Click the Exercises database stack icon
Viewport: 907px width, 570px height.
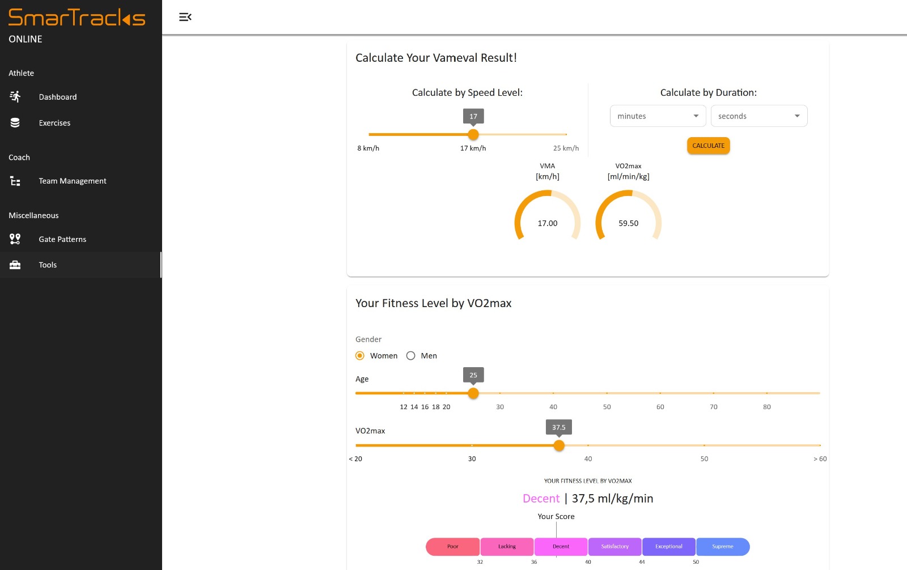[15, 123]
